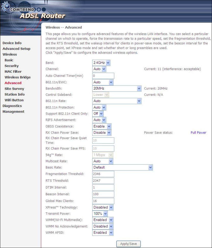The height and width of the screenshot is (248, 212).
Task: Open the 802.11n Rate dropdown
Action: click(x=117, y=101)
